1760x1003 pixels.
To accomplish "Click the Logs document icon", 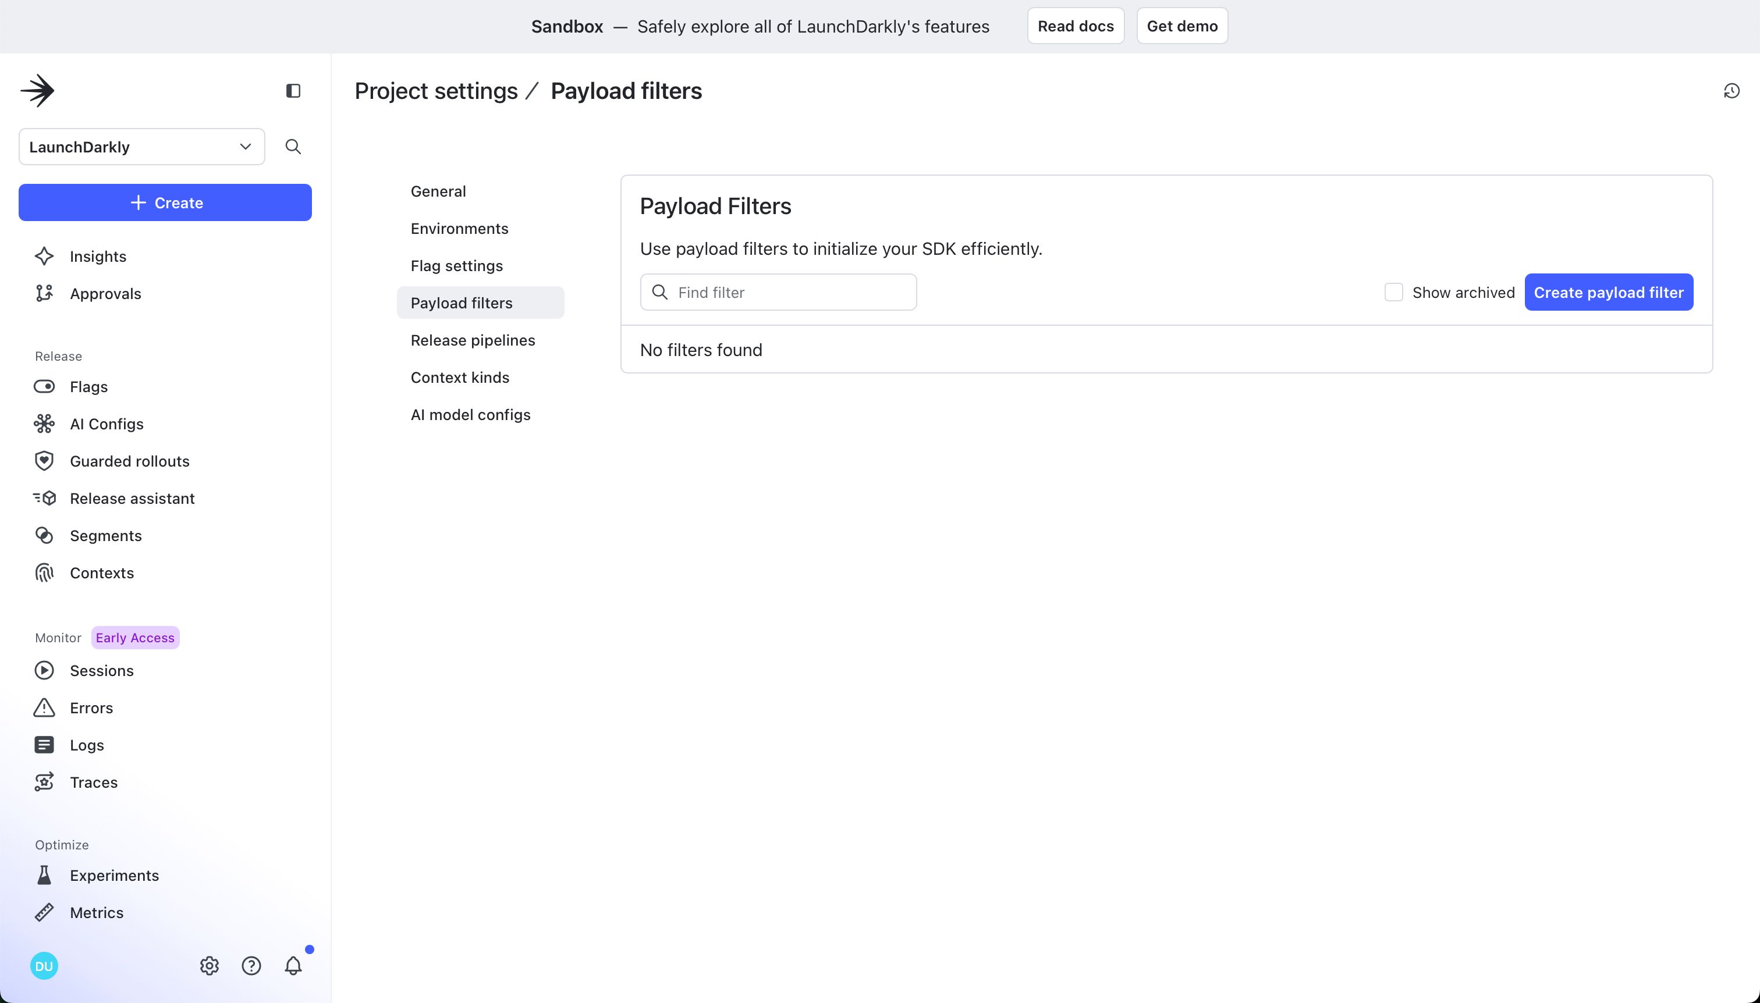I will coord(44,745).
